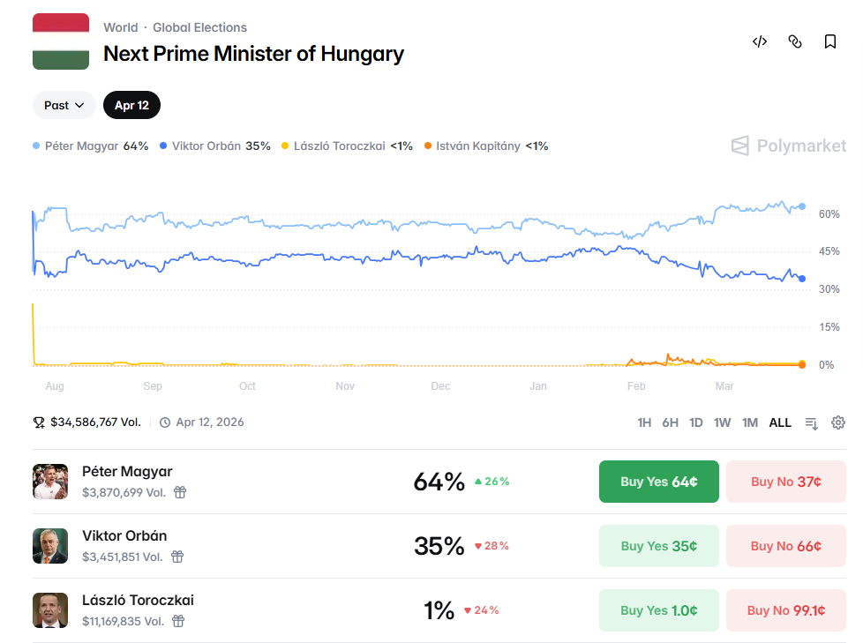Image resolution: width=863 pixels, height=643 pixels.
Task: Click the embed code icon
Action: pyautogui.click(x=759, y=41)
